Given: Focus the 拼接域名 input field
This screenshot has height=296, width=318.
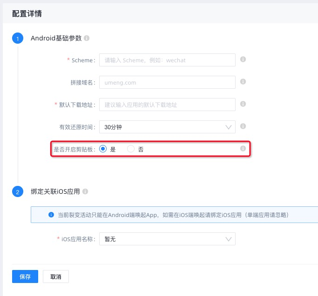Looking at the screenshot, I should (x=167, y=82).
